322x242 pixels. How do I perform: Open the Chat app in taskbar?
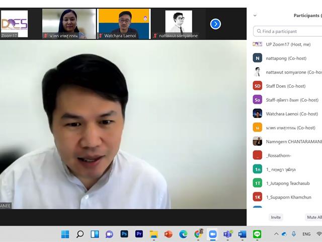click(x=110, y=234)
